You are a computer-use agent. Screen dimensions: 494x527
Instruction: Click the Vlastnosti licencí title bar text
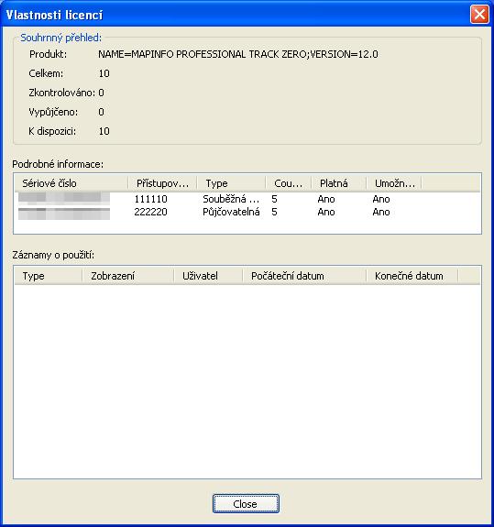[x=54, y=16]
